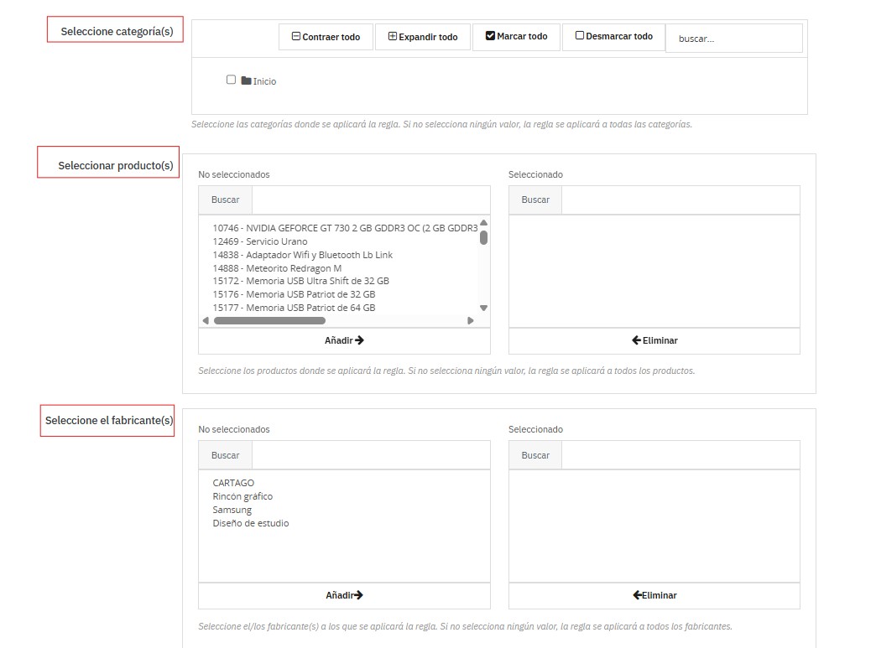Screen dimensions: 876x648
Task: Click the product list horizontal scroll right arrow
Action: [471, 321]
